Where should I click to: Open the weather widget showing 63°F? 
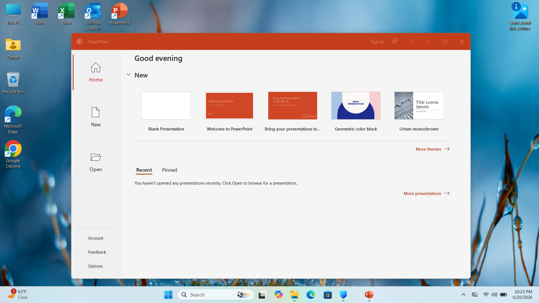(x=18, y=294)
